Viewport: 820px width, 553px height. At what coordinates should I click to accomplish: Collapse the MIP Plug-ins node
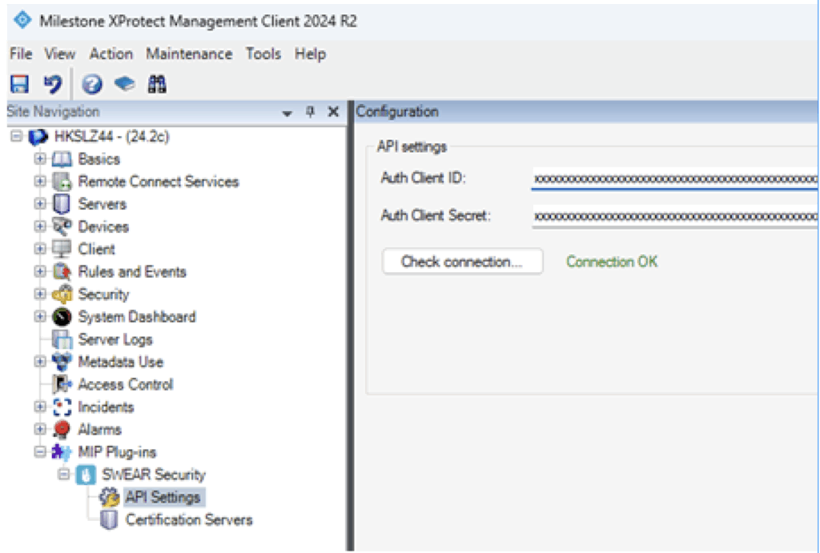click(x=40, y=452)
